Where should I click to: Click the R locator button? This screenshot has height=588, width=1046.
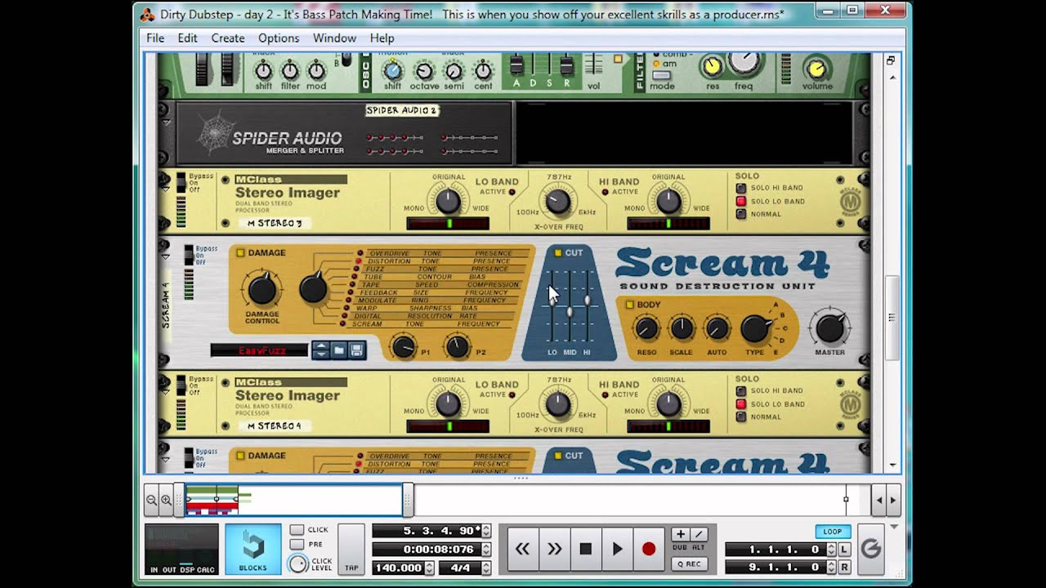844,567
